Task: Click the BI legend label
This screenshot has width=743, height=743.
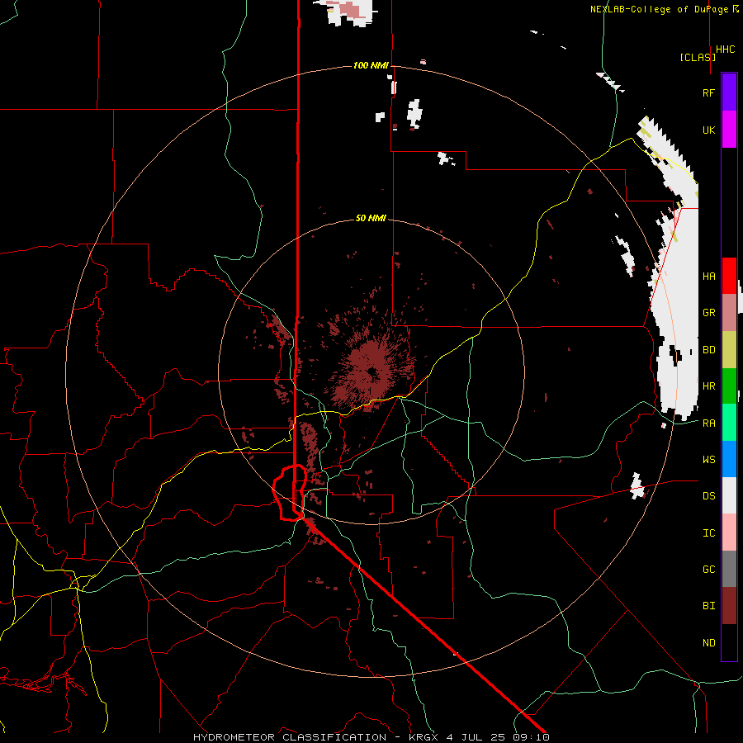Action: tap(709, 606)
